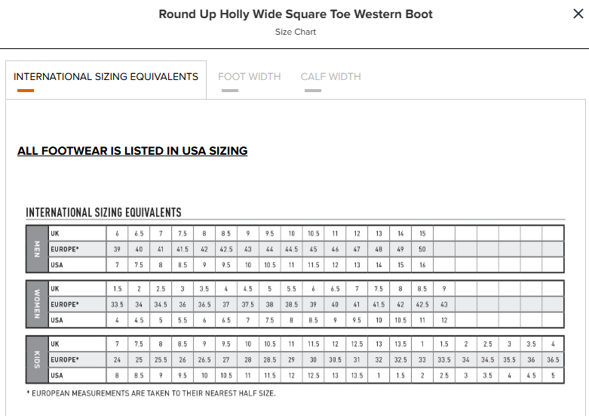Image resolution: width=589 pixels, height=416 pixels.
Task: Click the men's EUROPE* row label
Action: (65, 249)
